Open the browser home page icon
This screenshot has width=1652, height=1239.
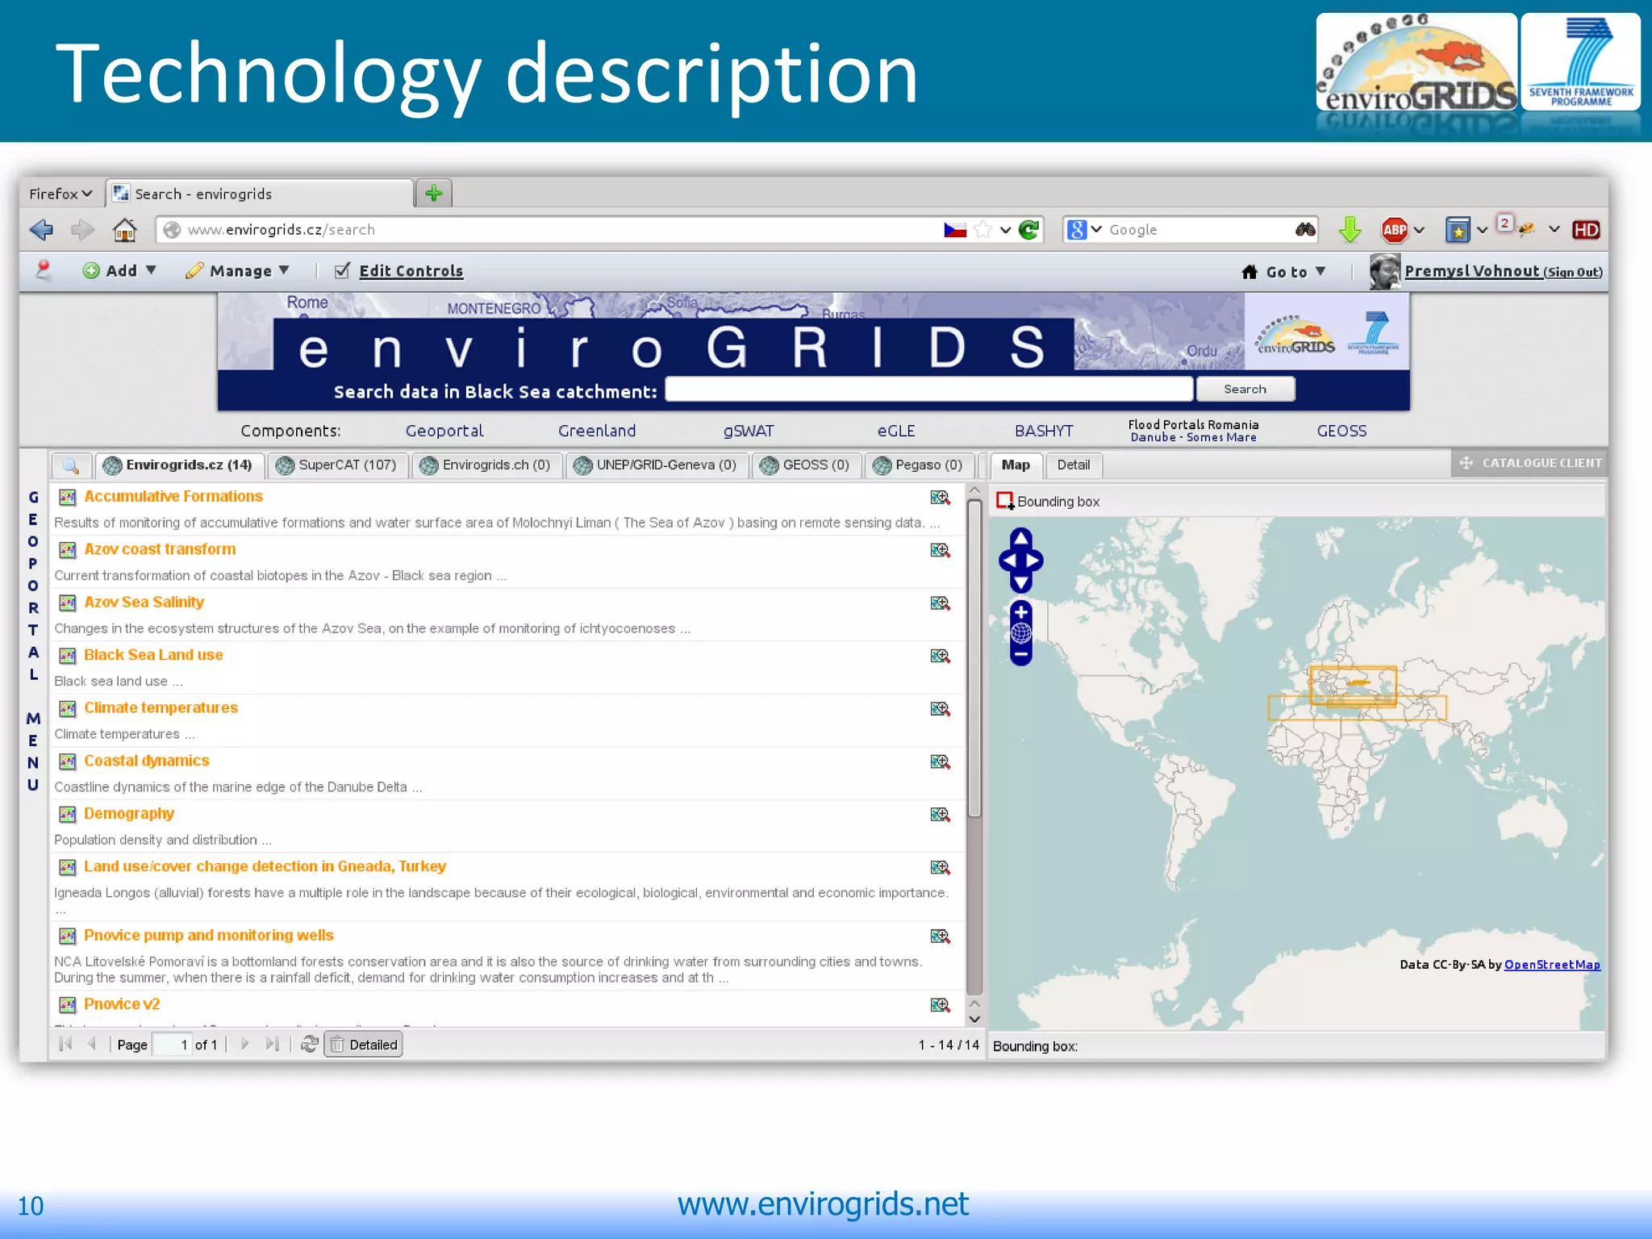[x=124, y=230]
